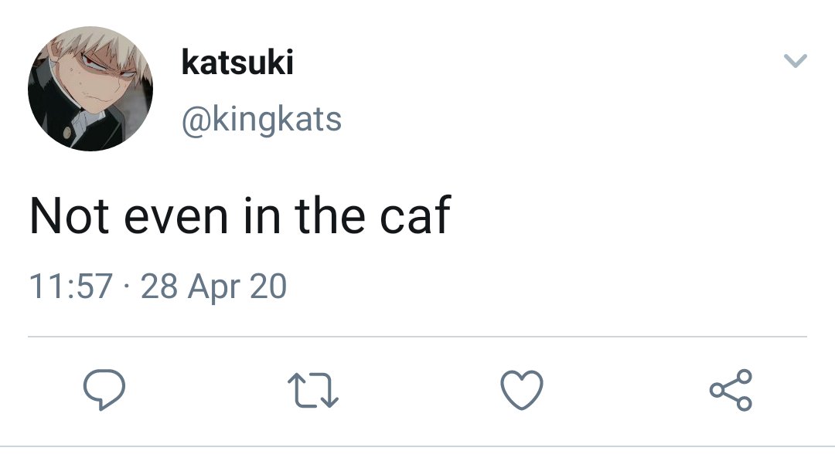Click the date 28 Apr 20
The image size is (835, 461).
(213, 287)
